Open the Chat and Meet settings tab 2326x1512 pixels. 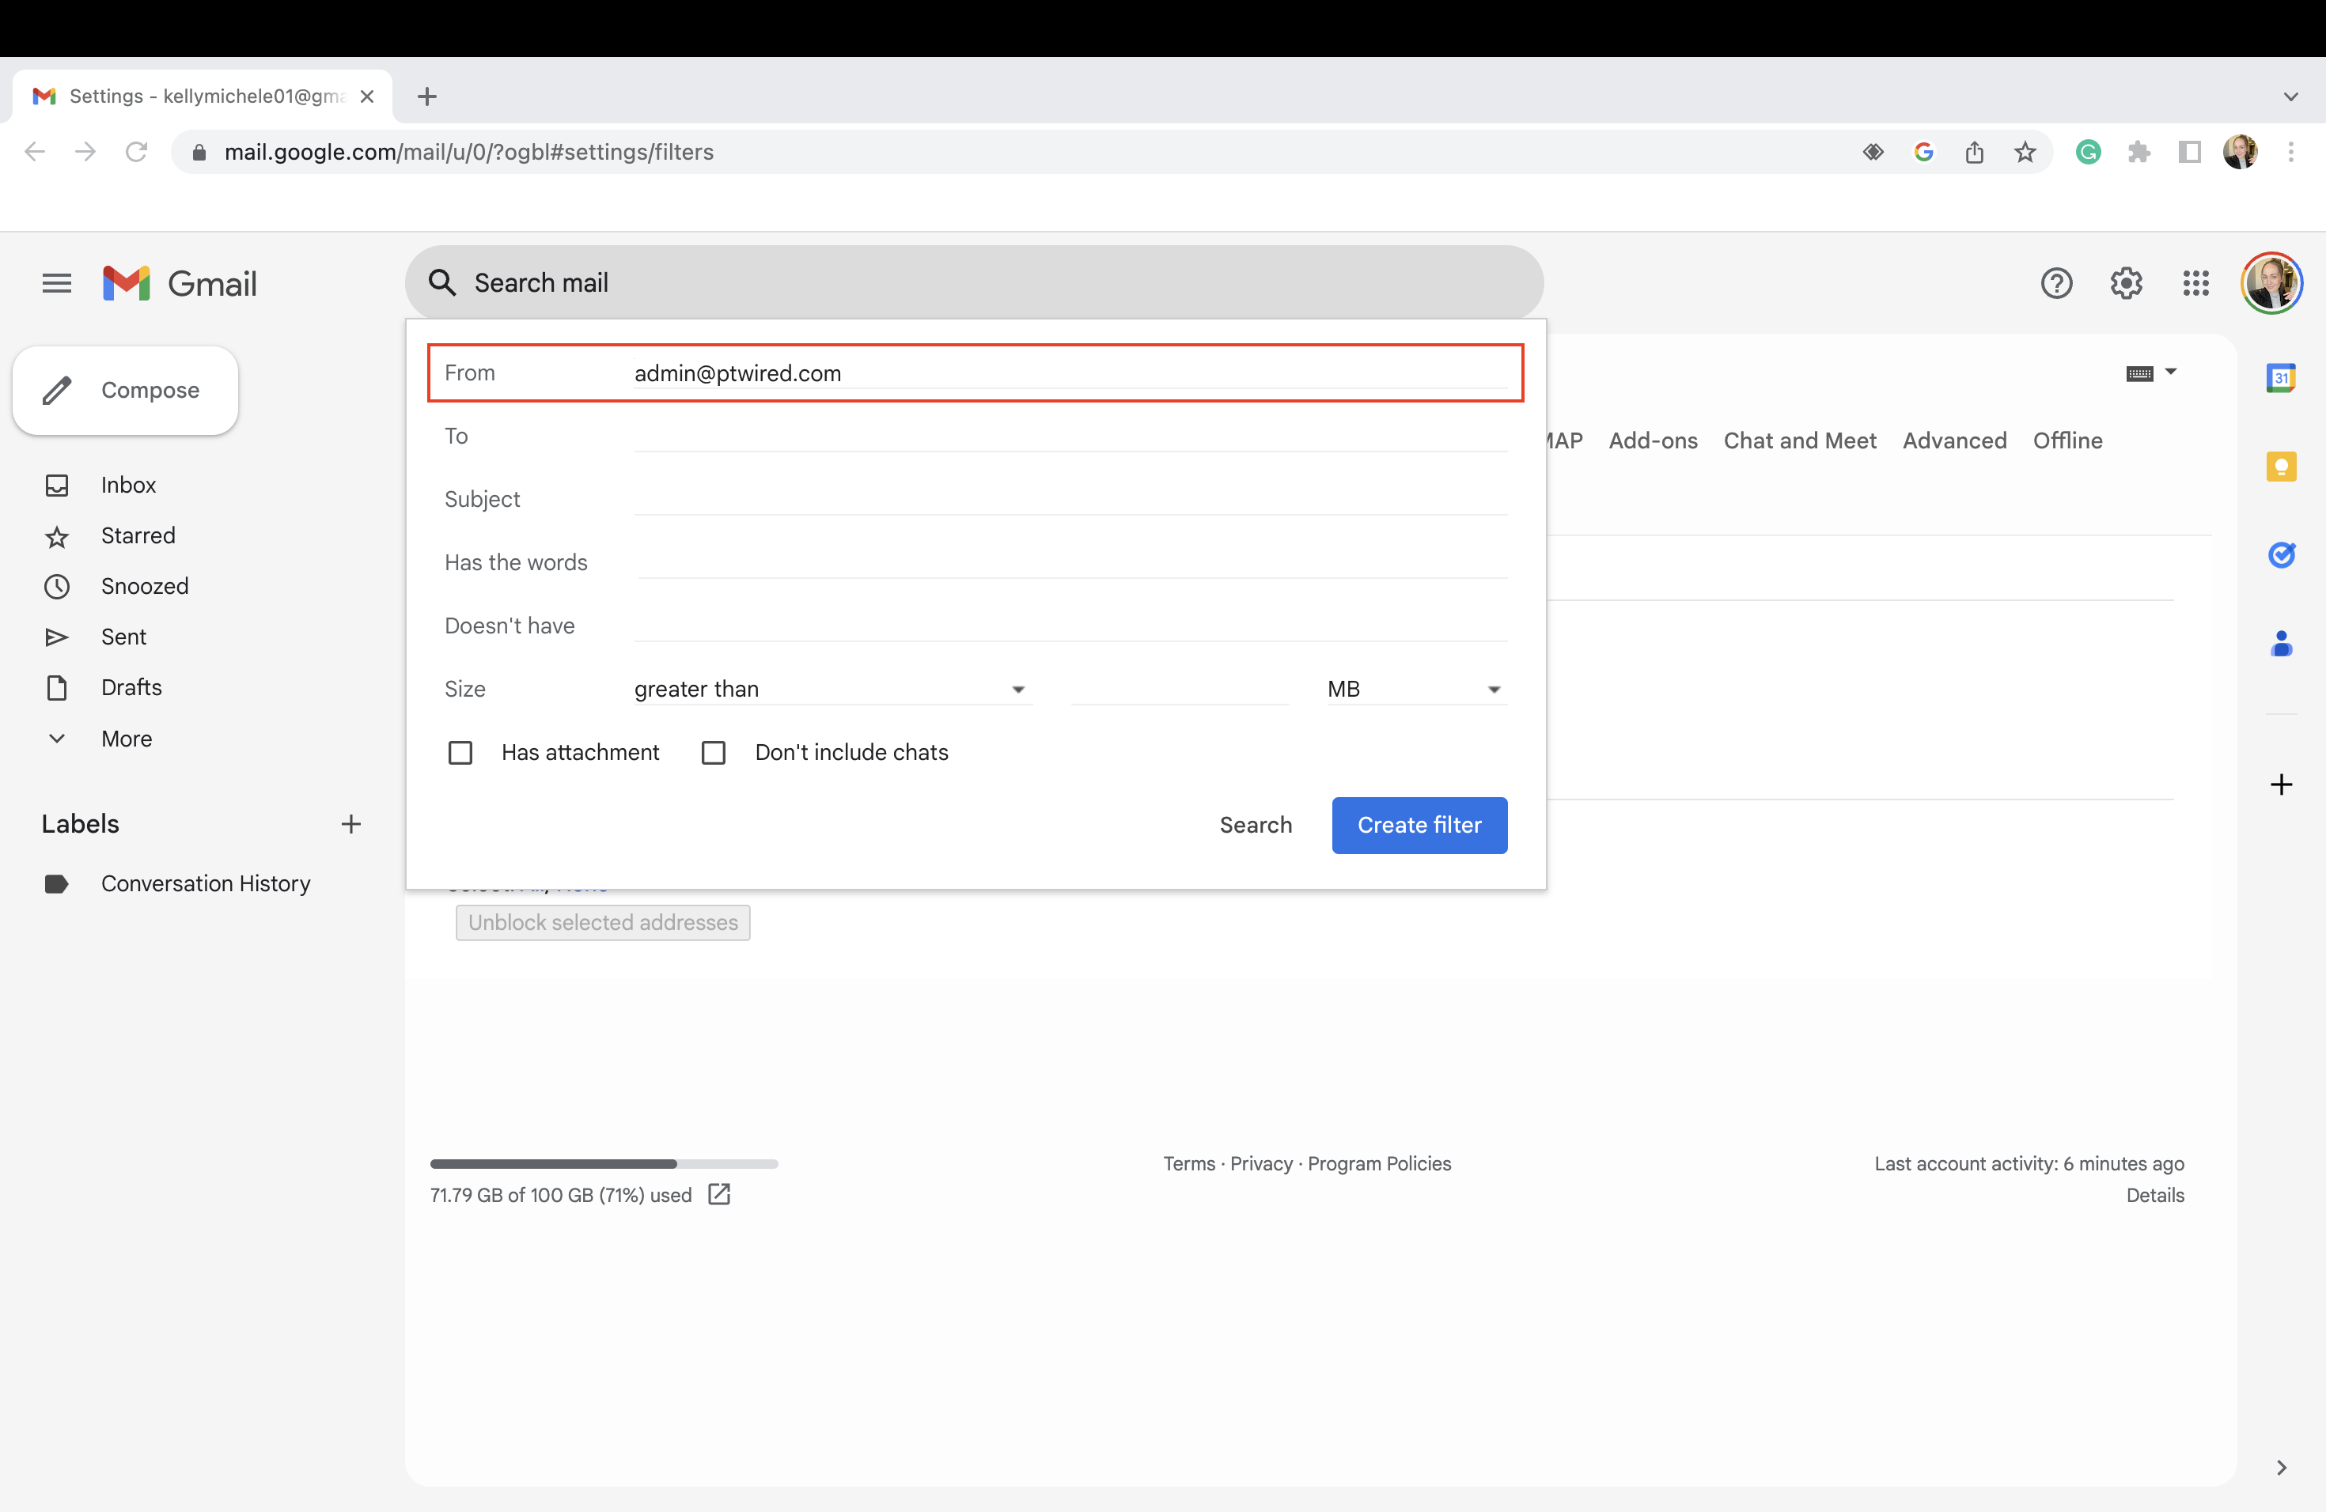(x=1799, y=440)
